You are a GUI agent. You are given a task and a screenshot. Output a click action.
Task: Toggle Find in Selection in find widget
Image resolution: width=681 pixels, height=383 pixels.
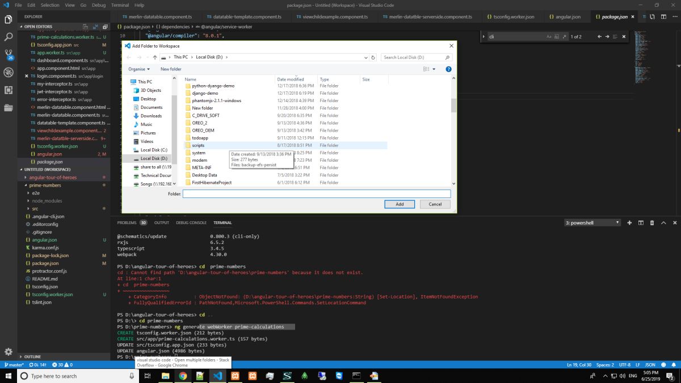[x=615, y=36]
